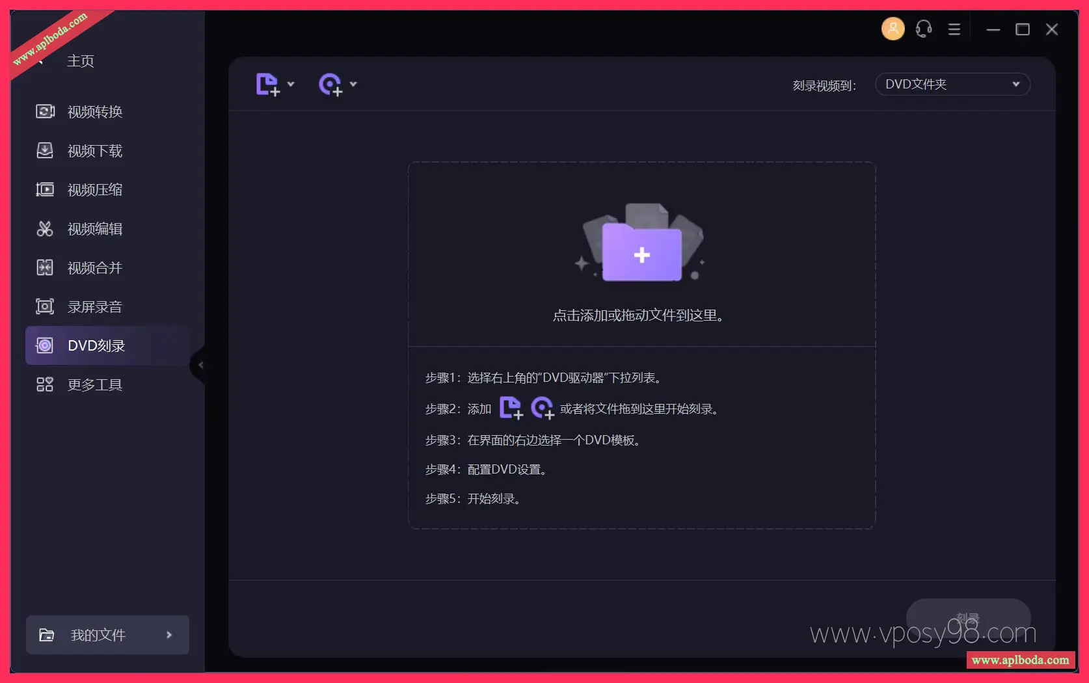Open the DVD文件夹 burn target dropdown
The width and height of the screenshot is (1089, 683).
[952, 85]
